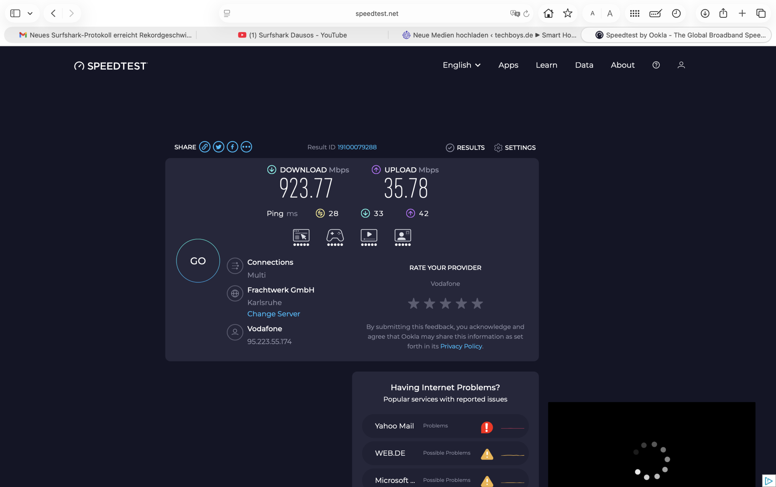
Task: Open the page reader icon in address bar
Action: point(227,13)
